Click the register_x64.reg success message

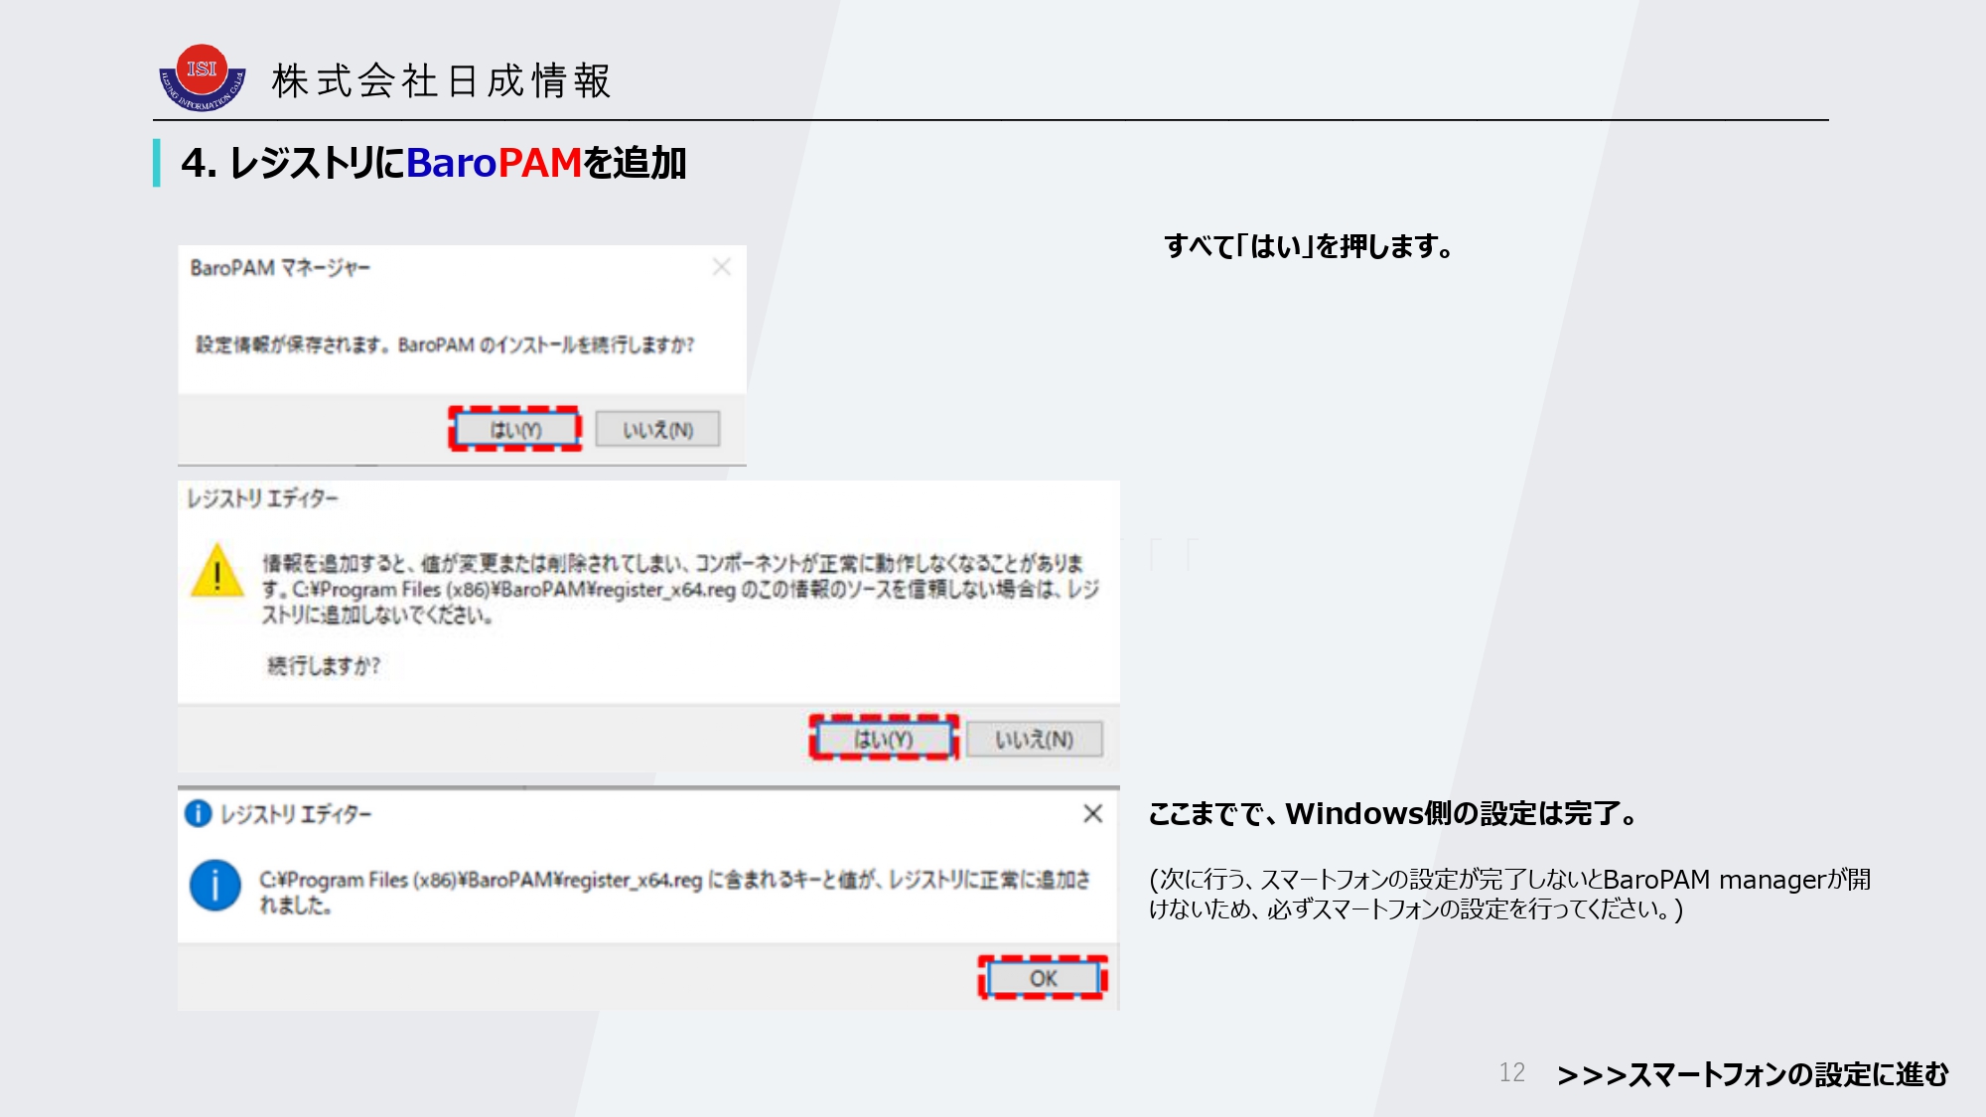tap(675, 892)
